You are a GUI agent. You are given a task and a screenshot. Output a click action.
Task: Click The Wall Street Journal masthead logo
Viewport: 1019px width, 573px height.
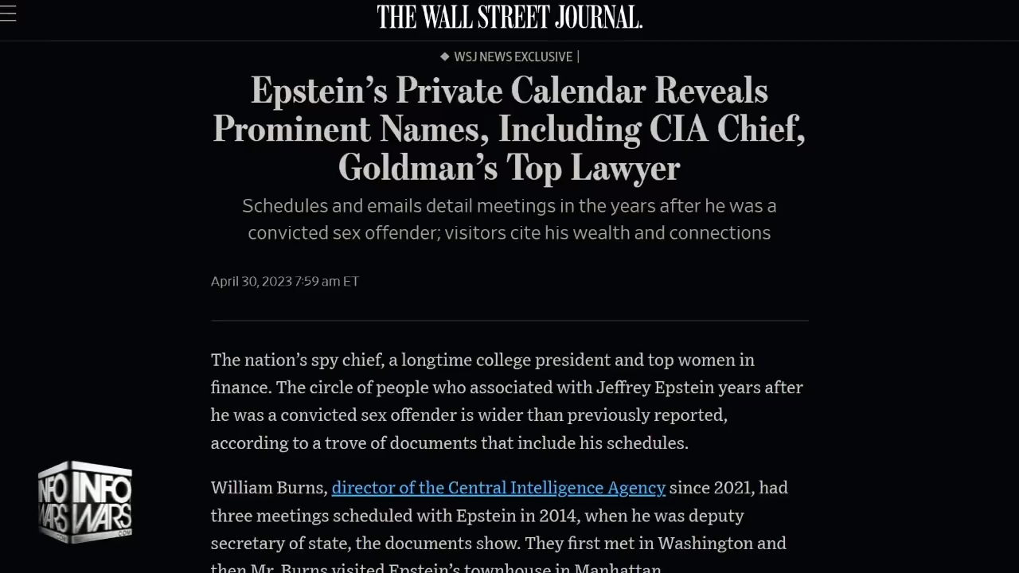point(509,17)
